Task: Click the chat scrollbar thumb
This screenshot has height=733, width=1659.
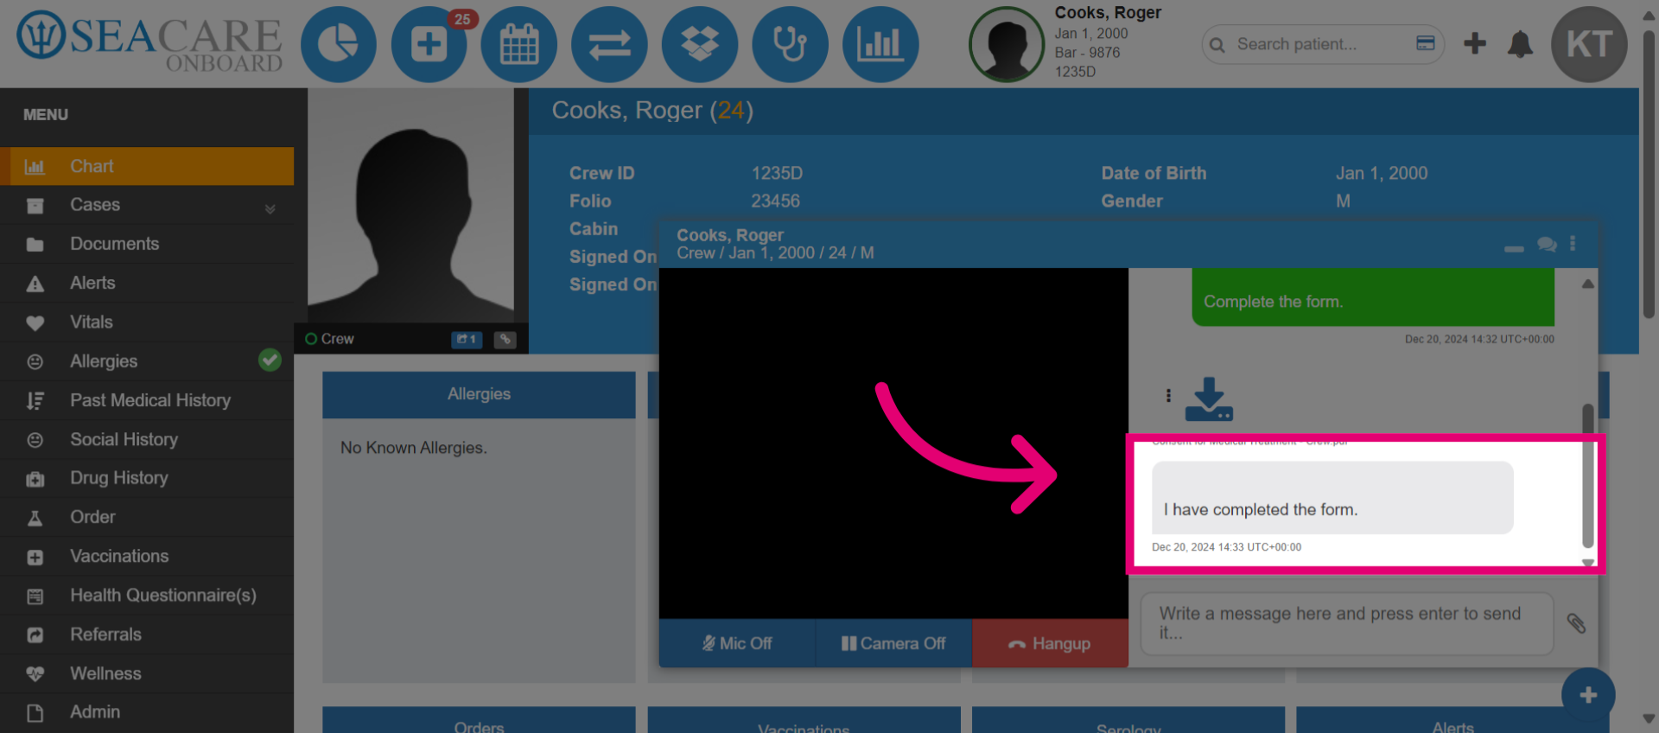Action: point(1588,475)
